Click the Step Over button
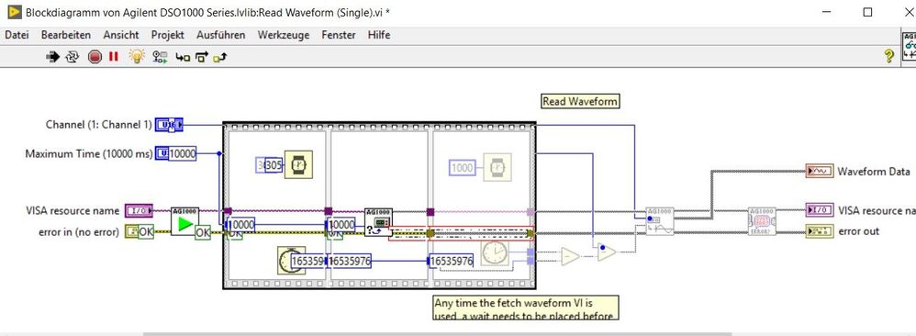Screen dimensions: 916x336 tap(202, 57)
